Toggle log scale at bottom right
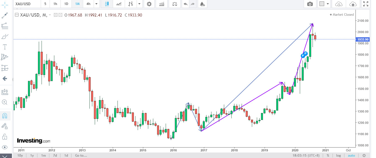The width and height of the screenshot is (376, 158). pos(339,156)
